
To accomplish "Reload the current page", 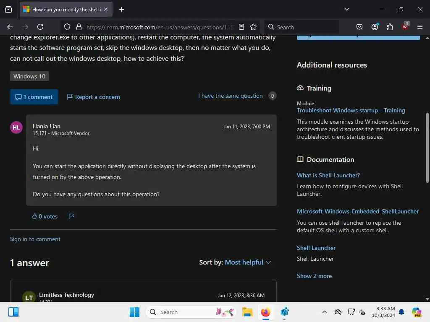I will 40,27.
